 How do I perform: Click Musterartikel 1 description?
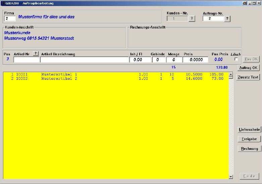(59, 74)
